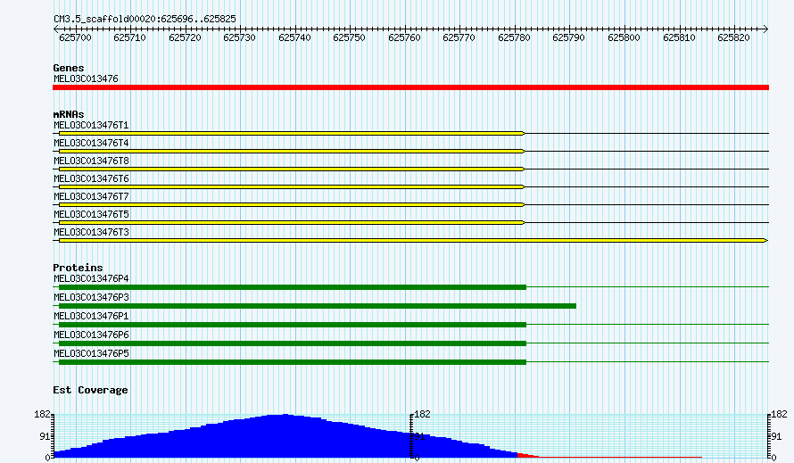Click the Est Coverage track heading
Image resolution: width=794 pixels, height=463 pixels.
click(90, 390)
